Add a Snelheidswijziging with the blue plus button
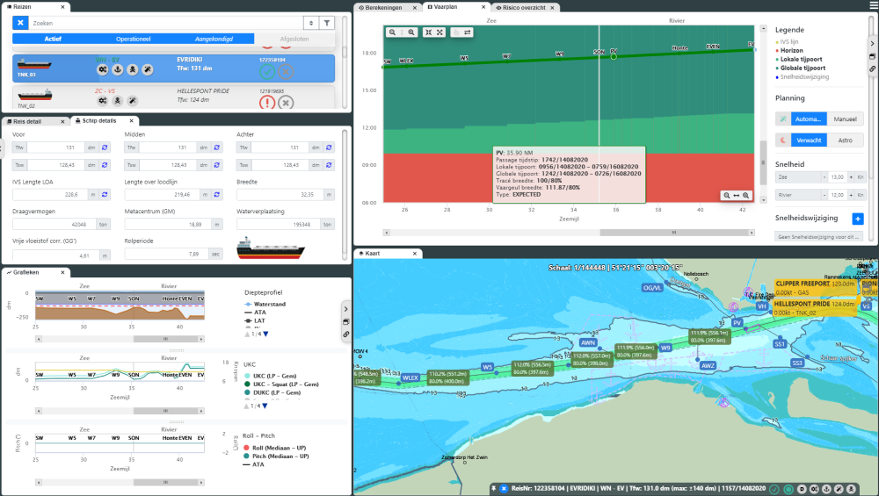This screenshot has width=879, height=496. 858,219
